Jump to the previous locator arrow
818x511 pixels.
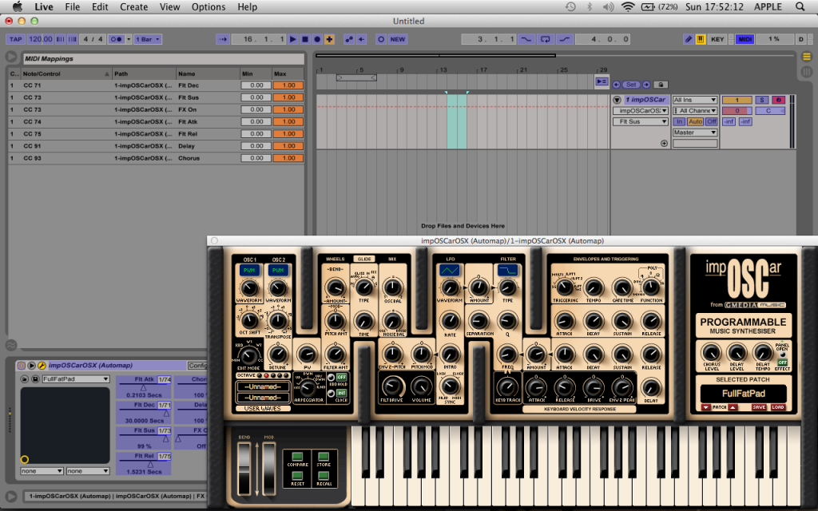point(617,85)
